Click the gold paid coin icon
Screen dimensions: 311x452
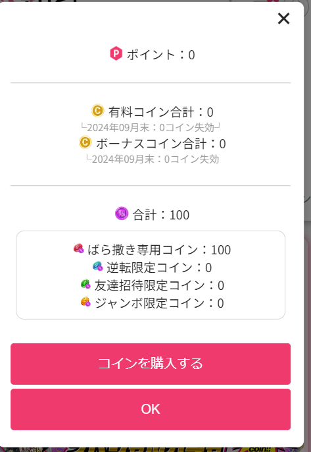98,111
